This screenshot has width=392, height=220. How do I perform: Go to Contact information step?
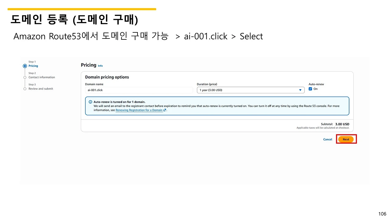click(42, 77)
